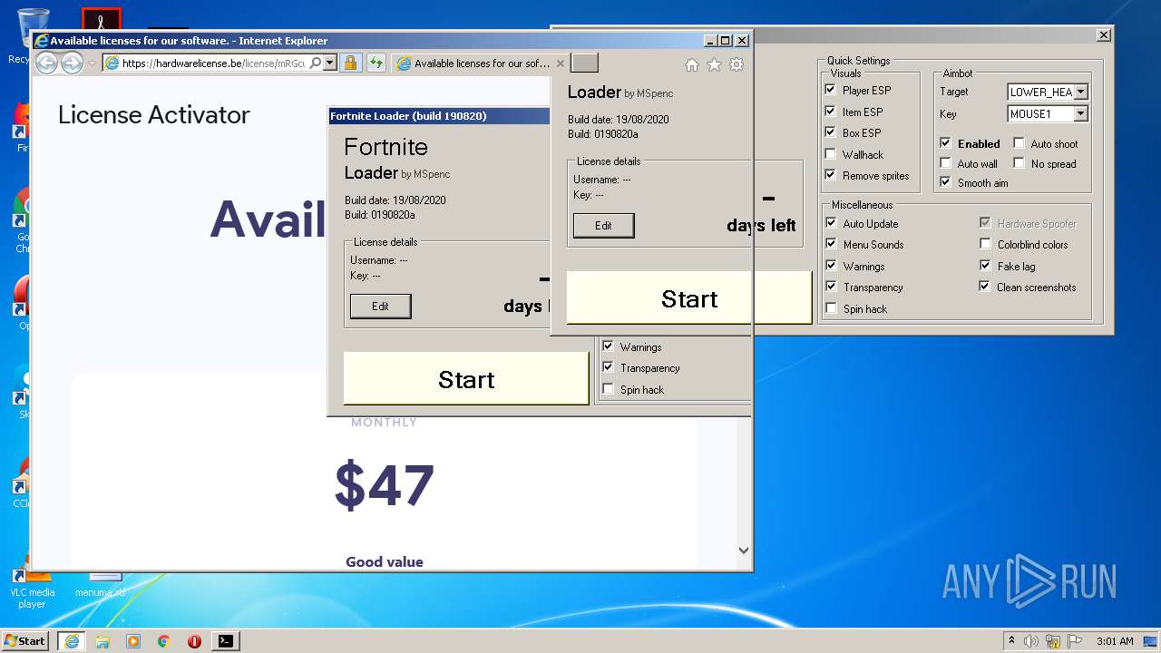Check the No spread option
Screen dimensions: 1161x653
click(x=1019, y=163)
